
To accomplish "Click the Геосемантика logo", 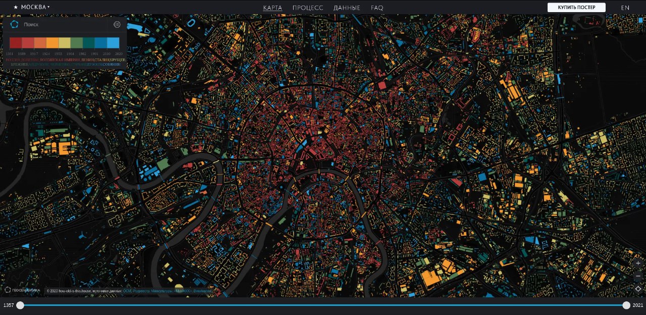I will 22,290.
